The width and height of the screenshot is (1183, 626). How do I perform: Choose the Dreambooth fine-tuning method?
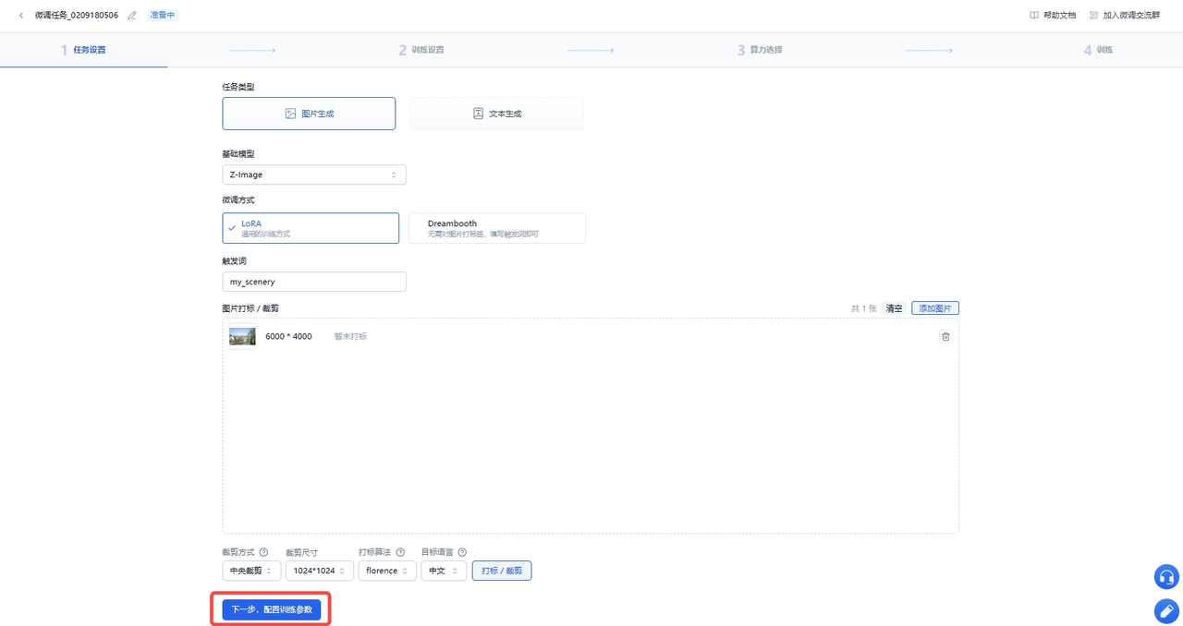pos(497,228)
